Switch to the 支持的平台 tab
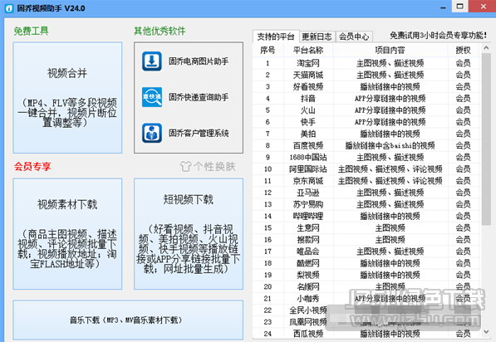496x342 pixels. (x=276, y=37)
